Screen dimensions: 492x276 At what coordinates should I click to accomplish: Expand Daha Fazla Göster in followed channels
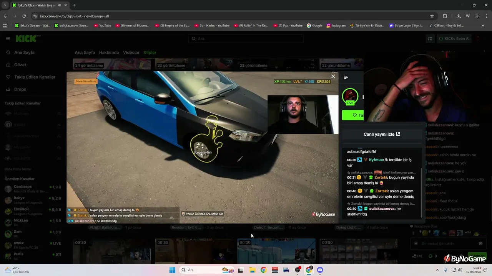coord(18,169)
